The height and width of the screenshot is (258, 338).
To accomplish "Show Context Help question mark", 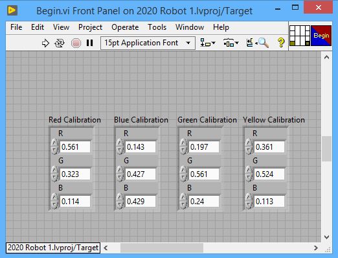I will [281, 43].
